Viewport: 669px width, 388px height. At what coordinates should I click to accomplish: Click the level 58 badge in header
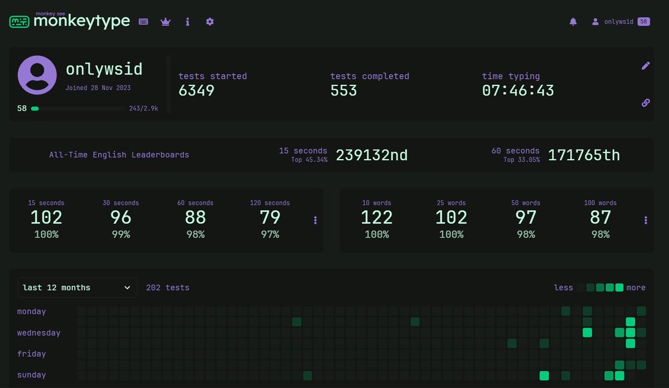(x=643, y=22)
